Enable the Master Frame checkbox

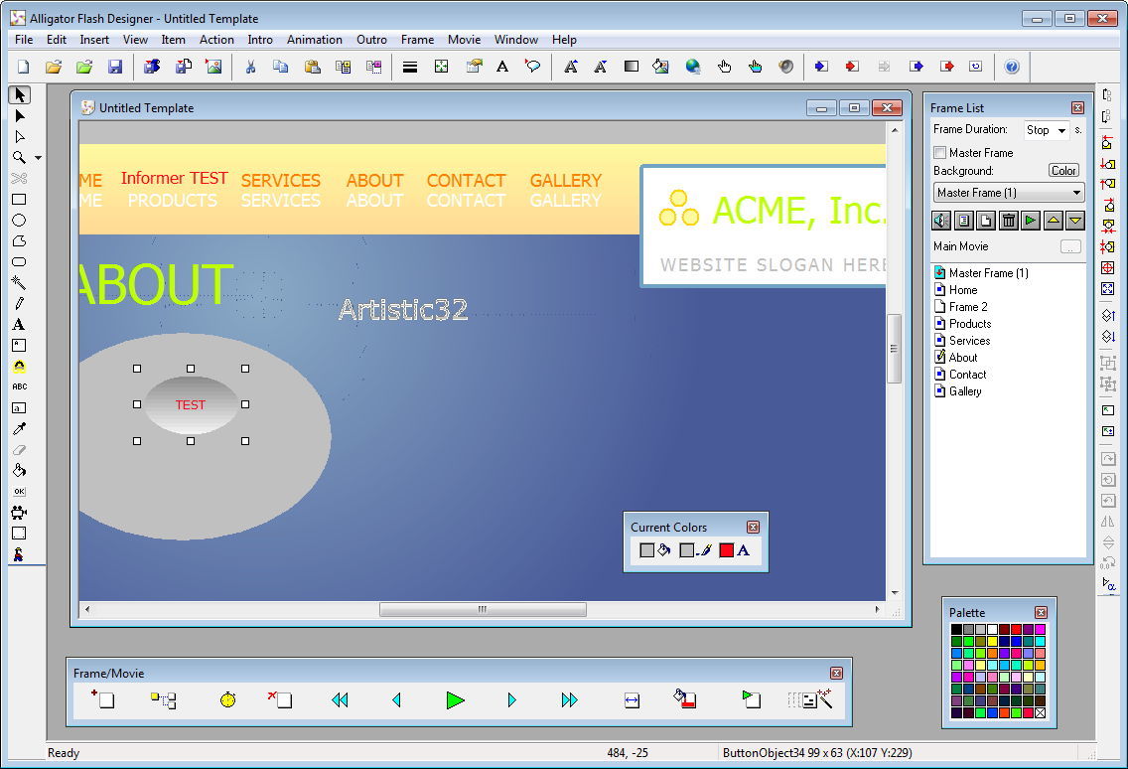938,152
